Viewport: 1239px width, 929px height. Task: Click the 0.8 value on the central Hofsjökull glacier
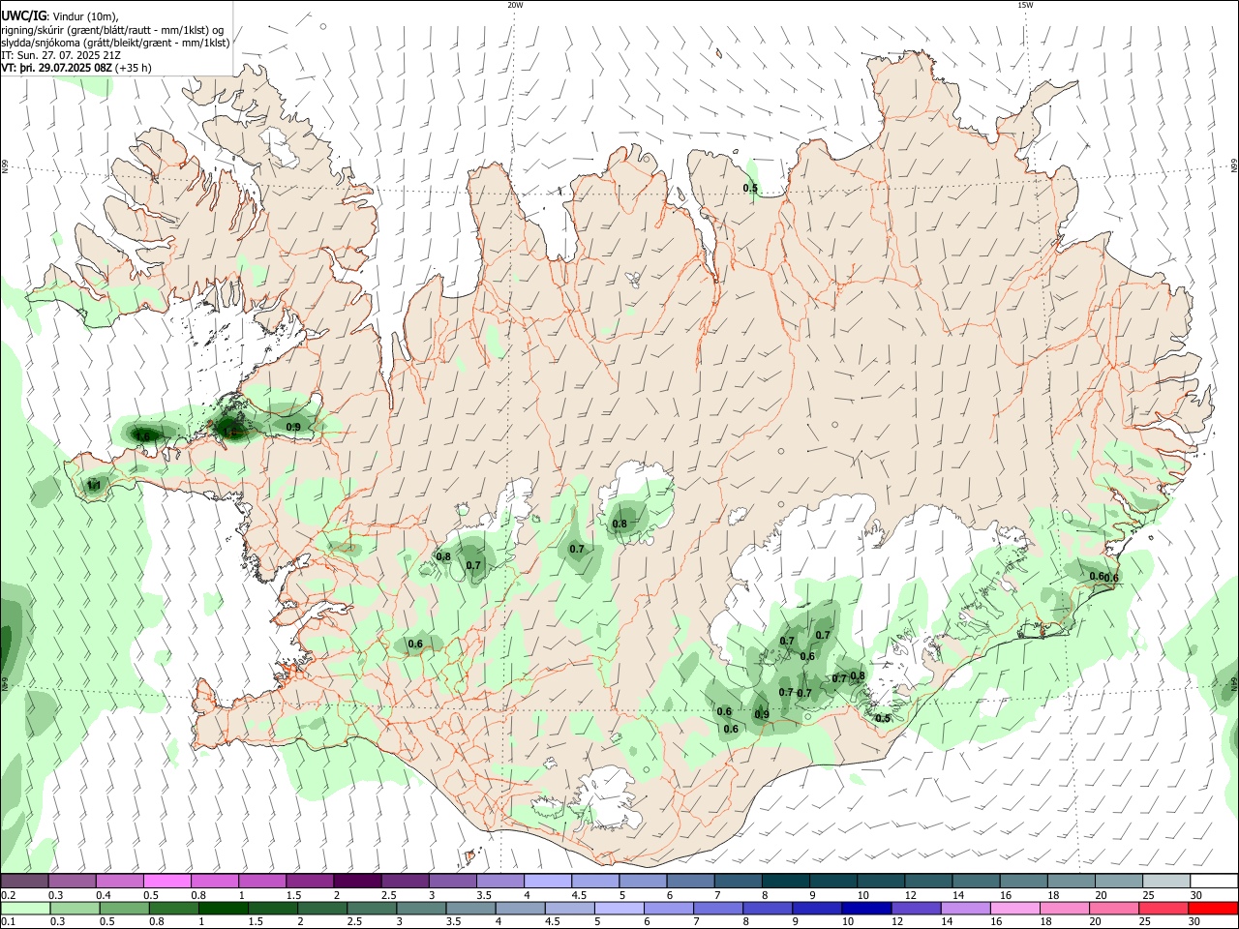[x=619, y=524]
